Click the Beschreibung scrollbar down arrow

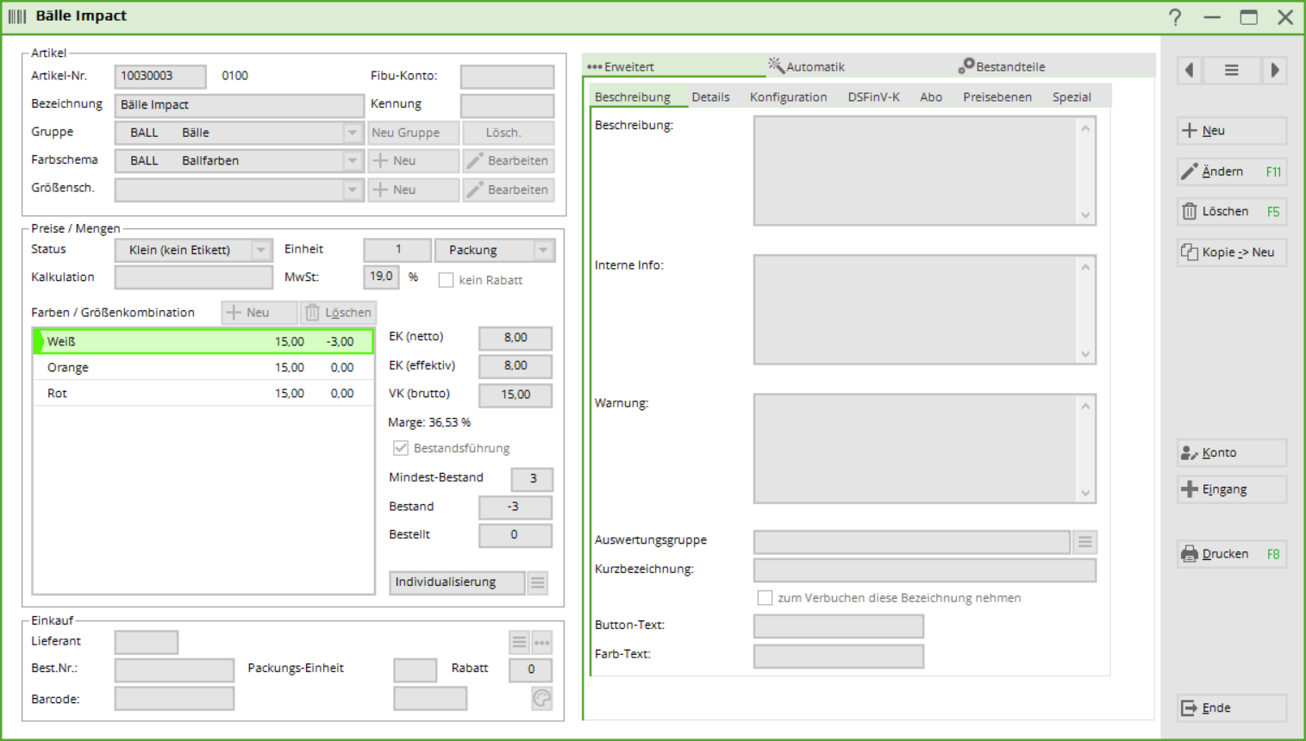tap(1085, 215)
